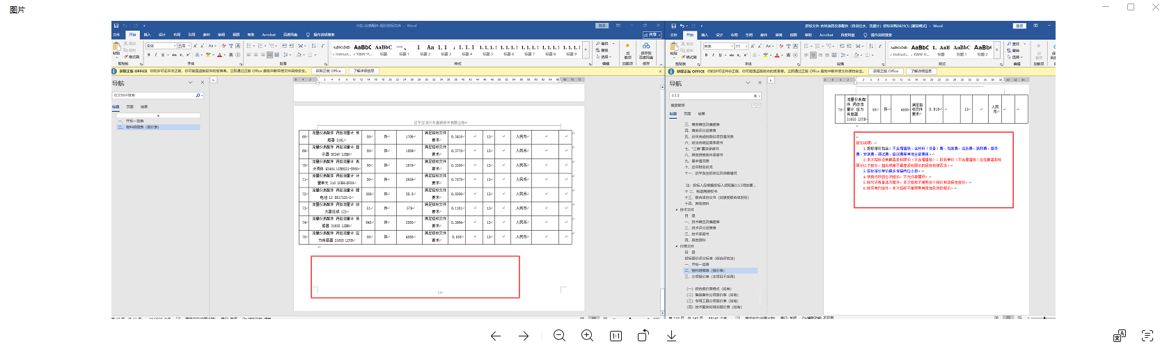Go to the next image with right arrow
This screenshot has width=1167, height=351.
pyautogui.click(x=524, y=336)
